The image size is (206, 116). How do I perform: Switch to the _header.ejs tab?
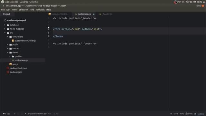coord(106,14)
